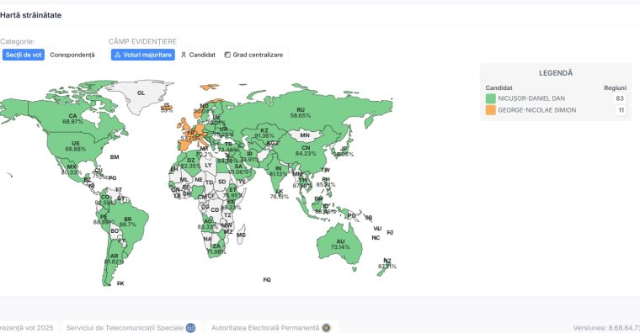This screenshot has width=640, height=333.
Task: Click the Autoritatea Electorală Permanentă emblem
Action: coord(326,328)
